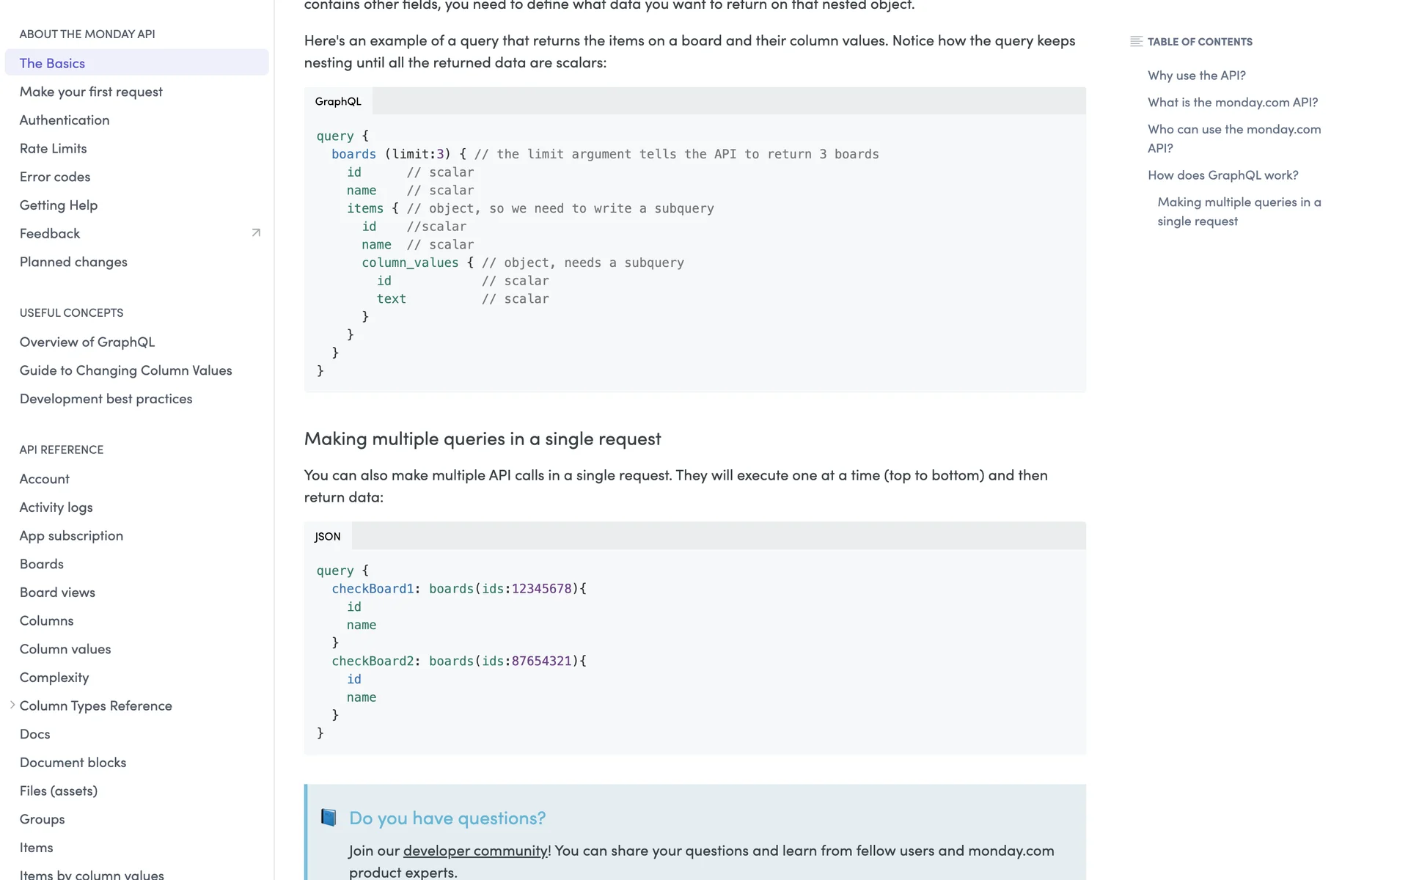Screen dimensions: 1408x880
Task: Click the blue book icon in callout
Action: 329,818
